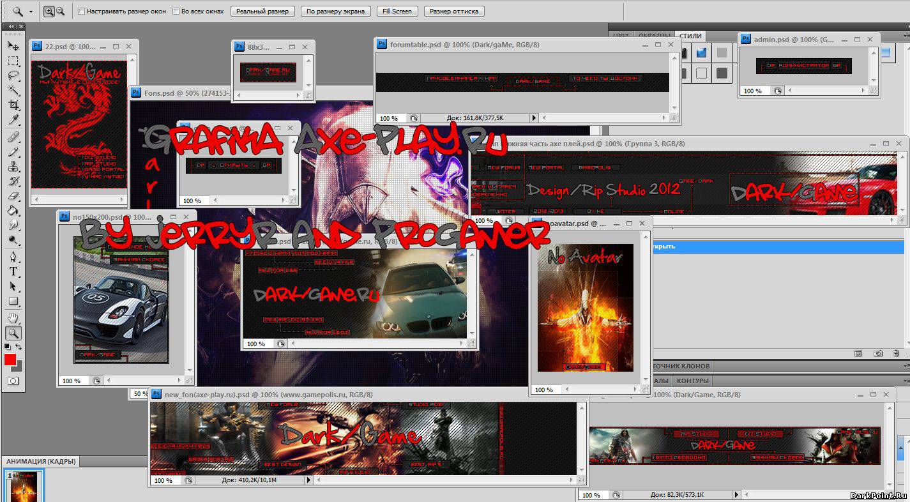The image size is (910, 502).
Task: Click the highlighted 'Открыть' history row
Action: [x=778, y=246]
